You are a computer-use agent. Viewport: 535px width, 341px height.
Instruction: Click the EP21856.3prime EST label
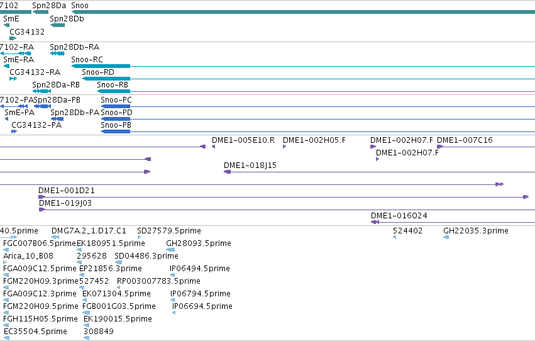tap(111, 269)
